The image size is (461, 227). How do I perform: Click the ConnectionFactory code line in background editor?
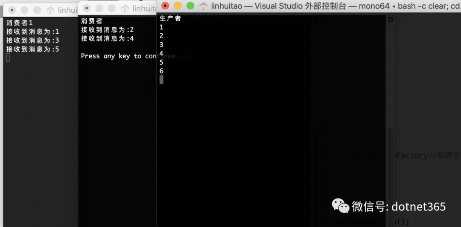pyautogui.click(x=392, y=155)
